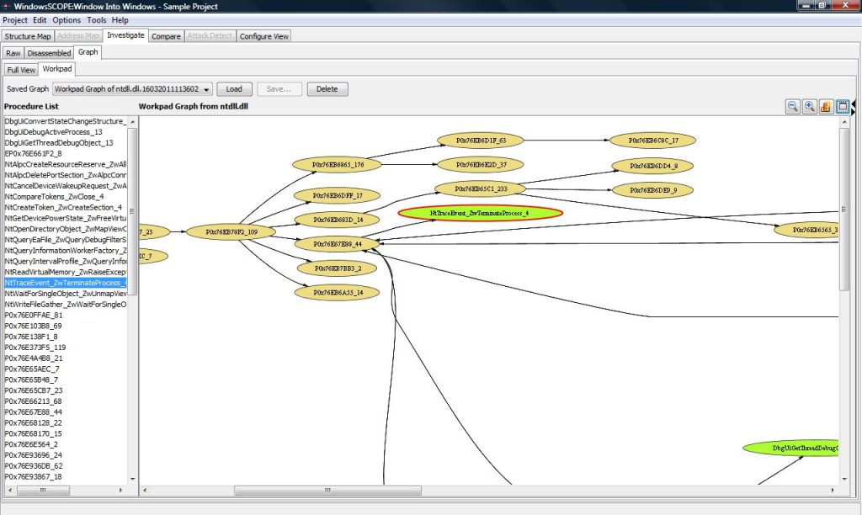Click the Delete button
862x515 pixels.
point(327,89)
